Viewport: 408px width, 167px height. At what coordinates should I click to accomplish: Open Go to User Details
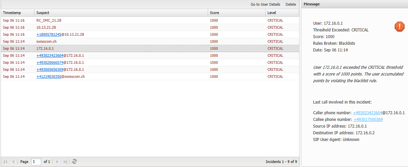[x=265, y=4]
